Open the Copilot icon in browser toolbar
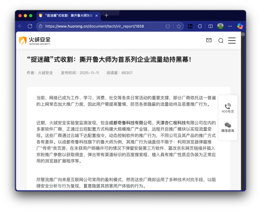This screenshot has width=261, height=211. tap(240, 26)
